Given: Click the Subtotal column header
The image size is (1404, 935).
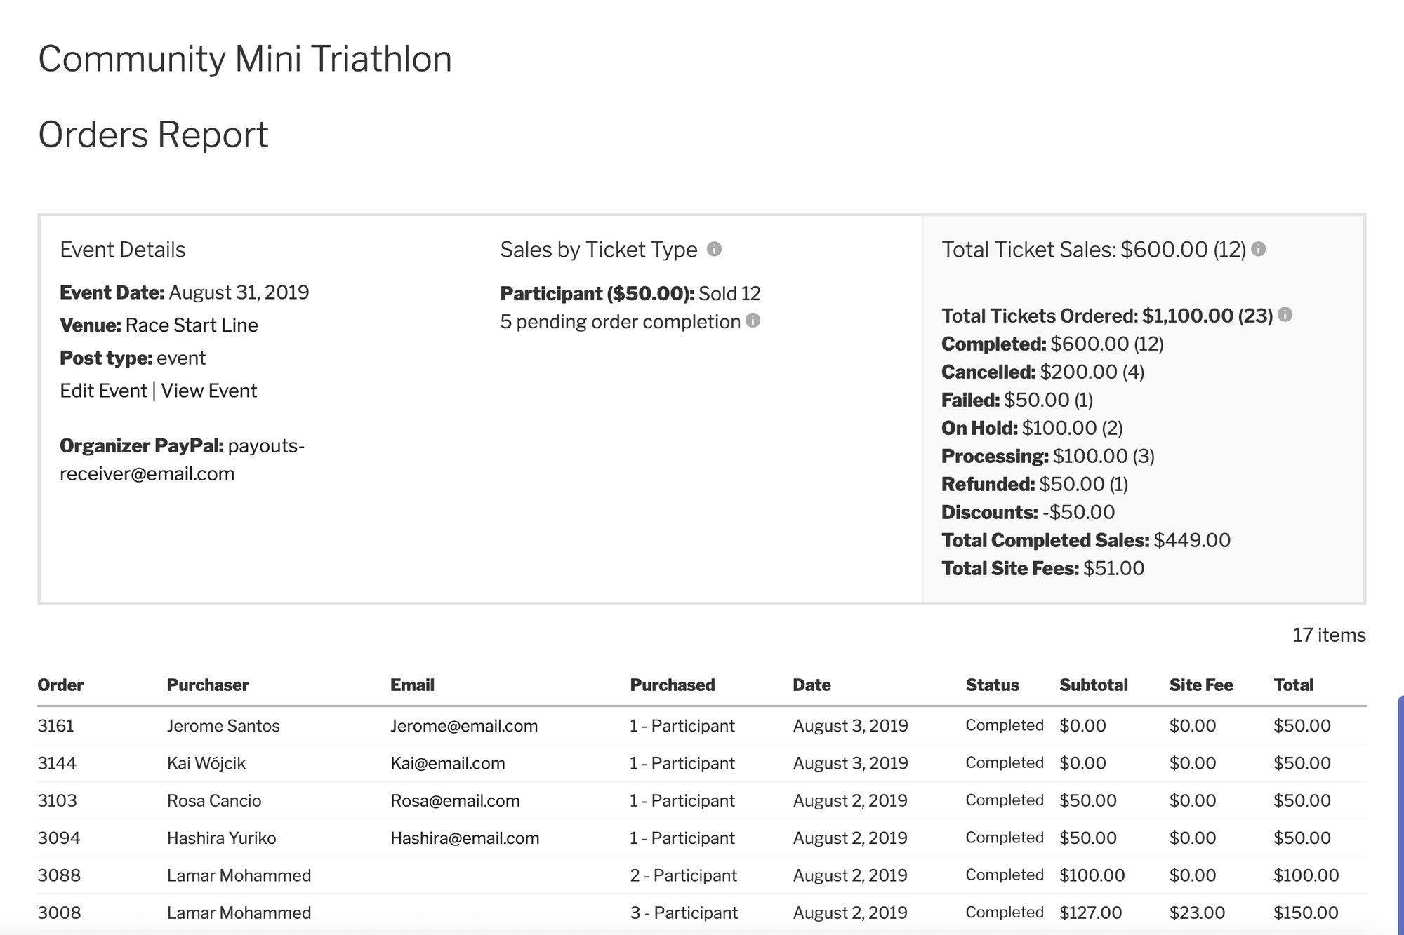Looking at the screenshot, I should pos(1093,685).
